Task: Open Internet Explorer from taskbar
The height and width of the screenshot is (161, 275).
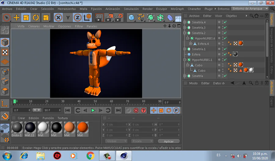Action: click(x=24, y=156)
